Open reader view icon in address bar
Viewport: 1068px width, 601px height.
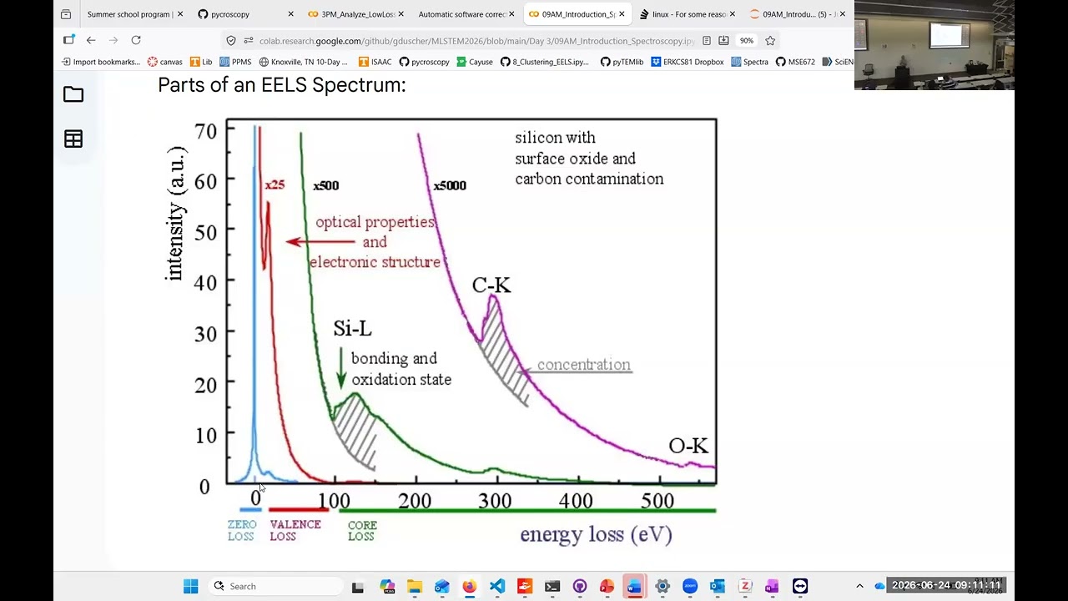tap(707, 40)
